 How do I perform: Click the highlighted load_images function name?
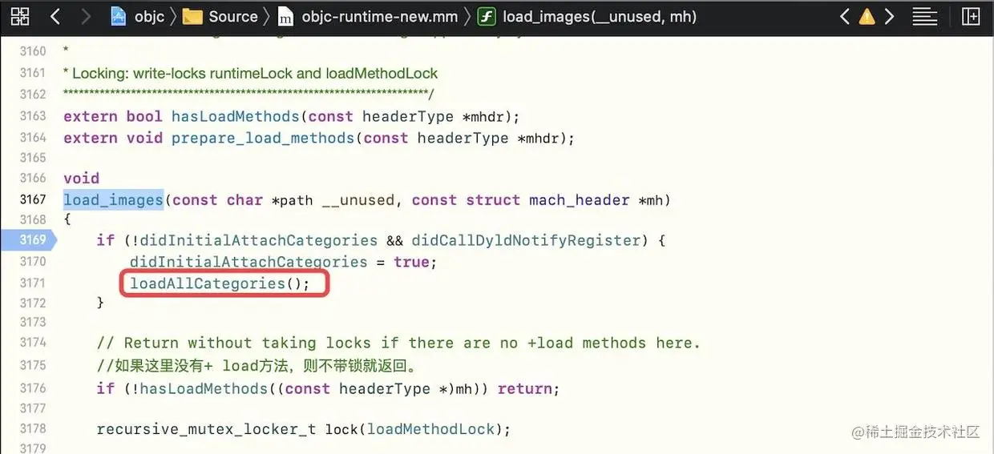click(x=113, y=199)
